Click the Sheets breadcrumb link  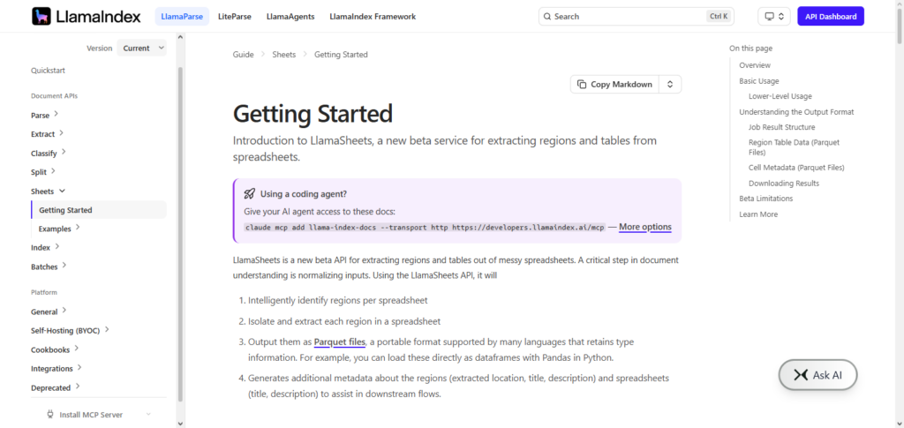pos(283,55)
